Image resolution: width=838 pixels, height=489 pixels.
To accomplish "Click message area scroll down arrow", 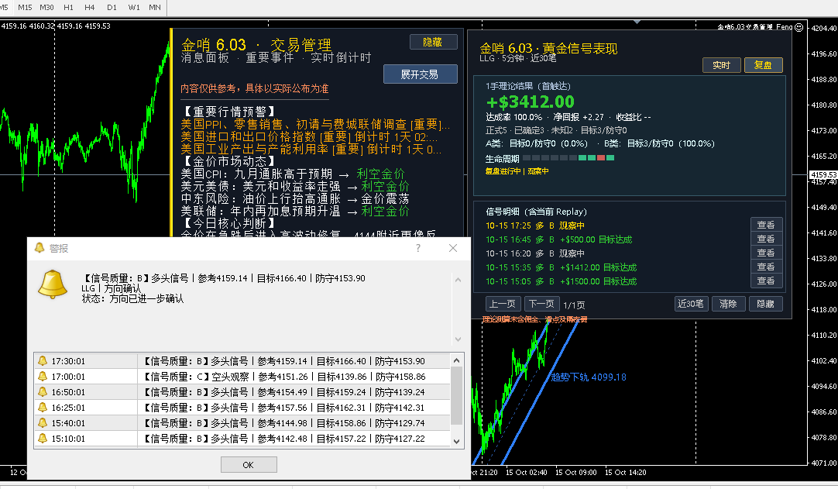I will [458, 339].
